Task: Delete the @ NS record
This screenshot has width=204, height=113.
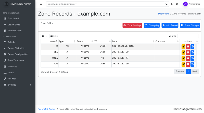Action: [188, 47]
